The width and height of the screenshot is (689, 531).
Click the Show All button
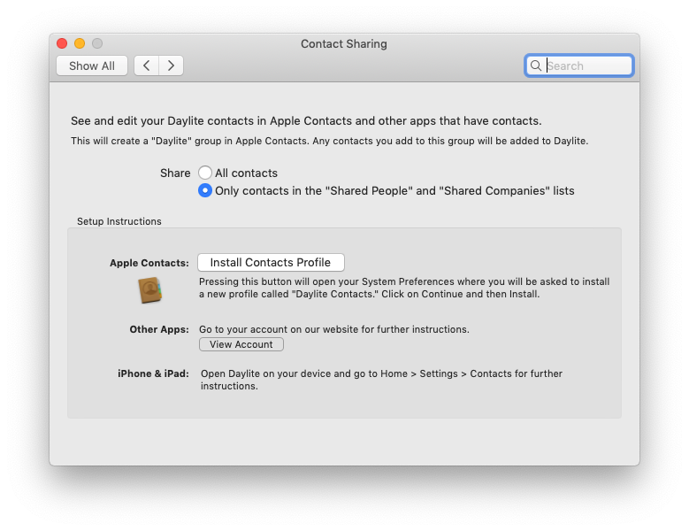(x=92, y=66)
